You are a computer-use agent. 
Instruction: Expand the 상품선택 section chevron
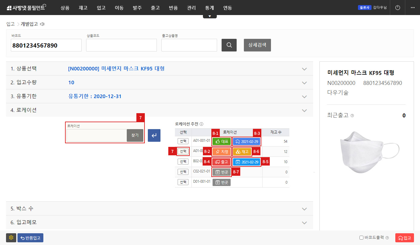(x=304, y=69)
